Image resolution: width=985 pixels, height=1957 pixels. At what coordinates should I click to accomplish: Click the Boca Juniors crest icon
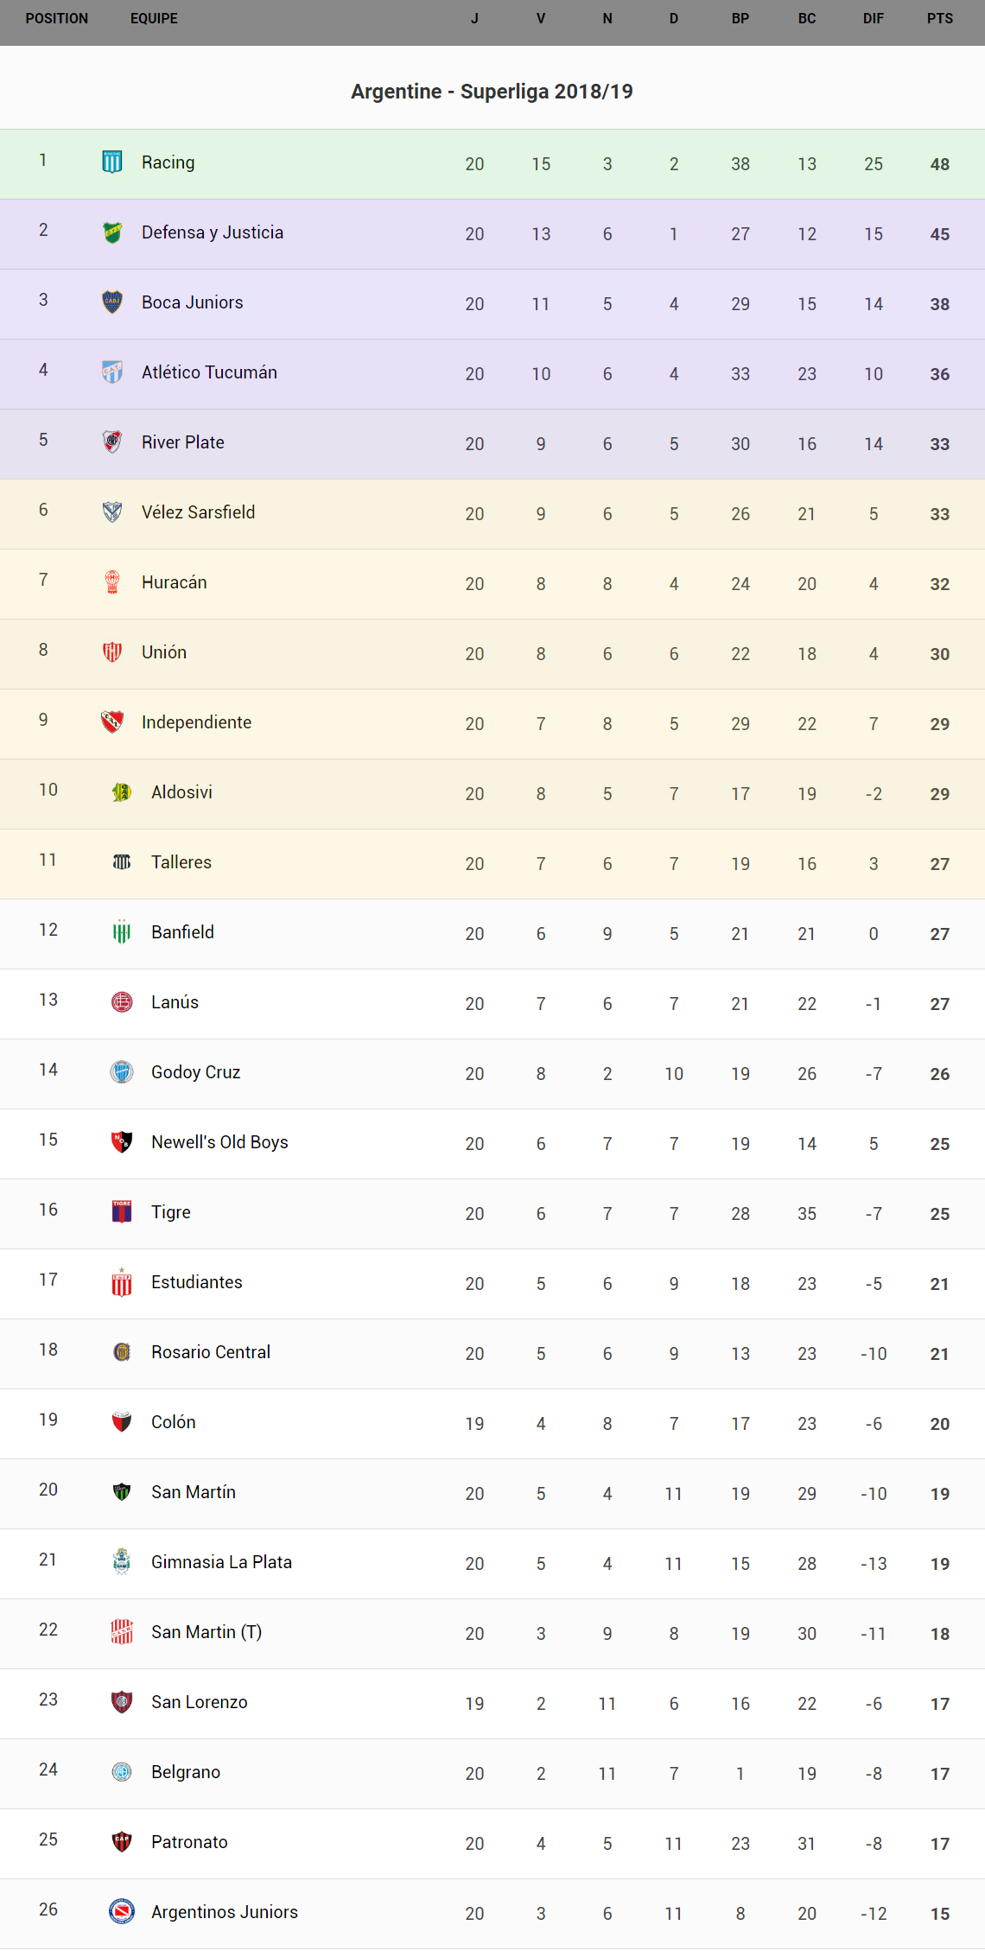pyautogui.click(x=112, y=302)
